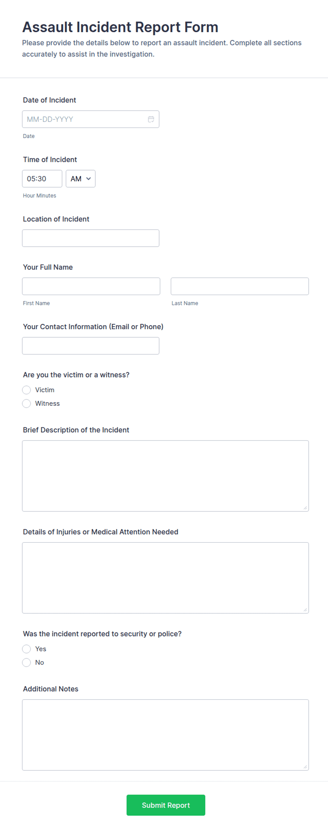Click the Brief Description text area

click(165, 475)
